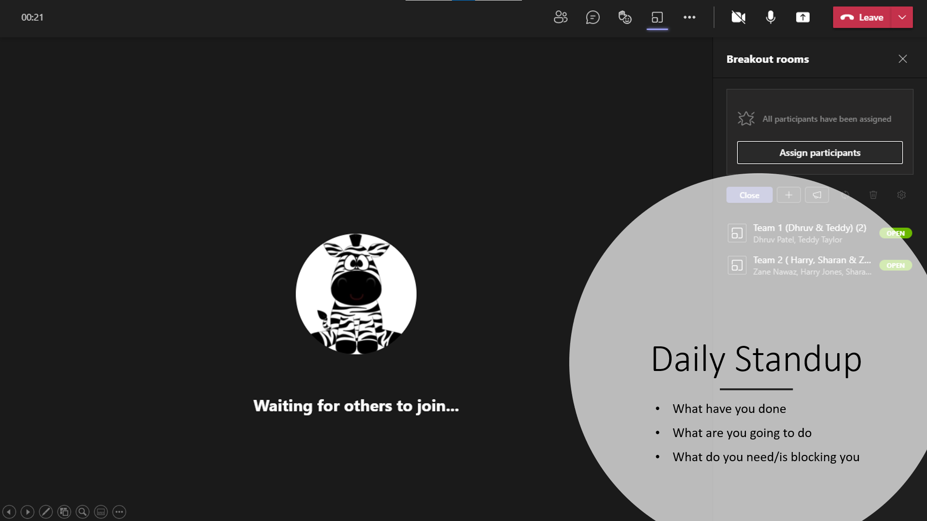Toggle the breakout rooms icon in toolbar
The height and width of the screenshot is (521, 927).
pos(657,17)
